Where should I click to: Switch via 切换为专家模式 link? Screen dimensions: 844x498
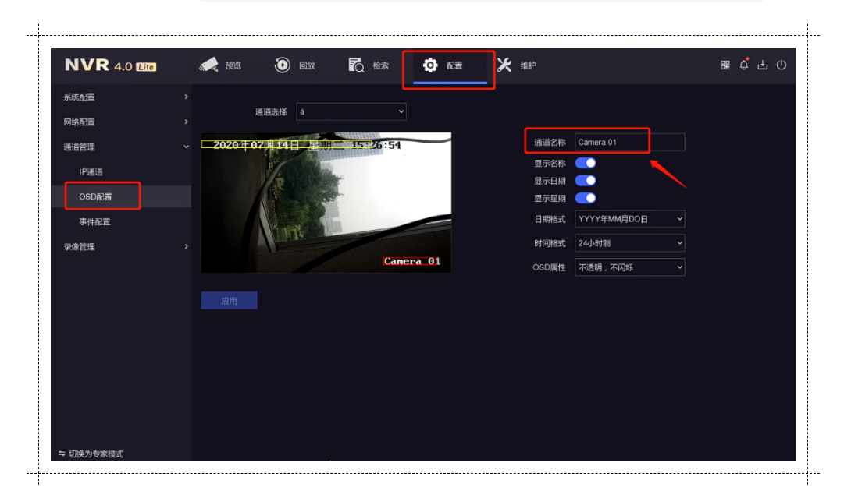pos(91,454)
